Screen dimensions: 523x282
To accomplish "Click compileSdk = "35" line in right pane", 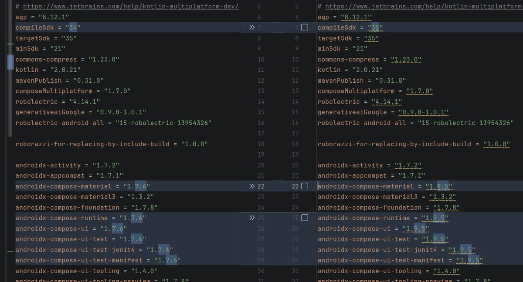I will pyautogui.click(x=350, y=27).
